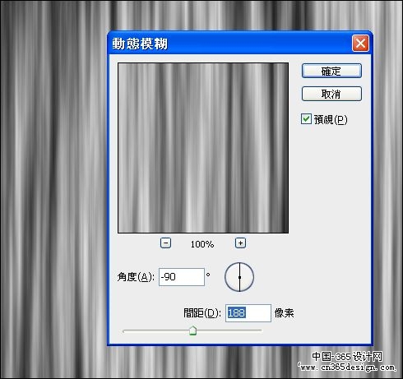Click slider track left of the handle
Image resolution: width=403 pixels, height=379 pixels.
156,330
